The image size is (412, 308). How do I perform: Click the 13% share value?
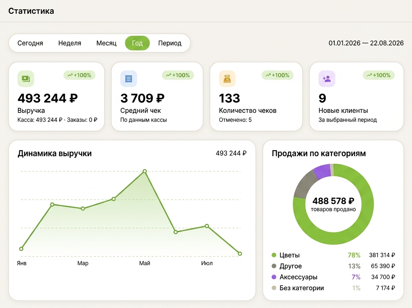click(x=354, y=266)
